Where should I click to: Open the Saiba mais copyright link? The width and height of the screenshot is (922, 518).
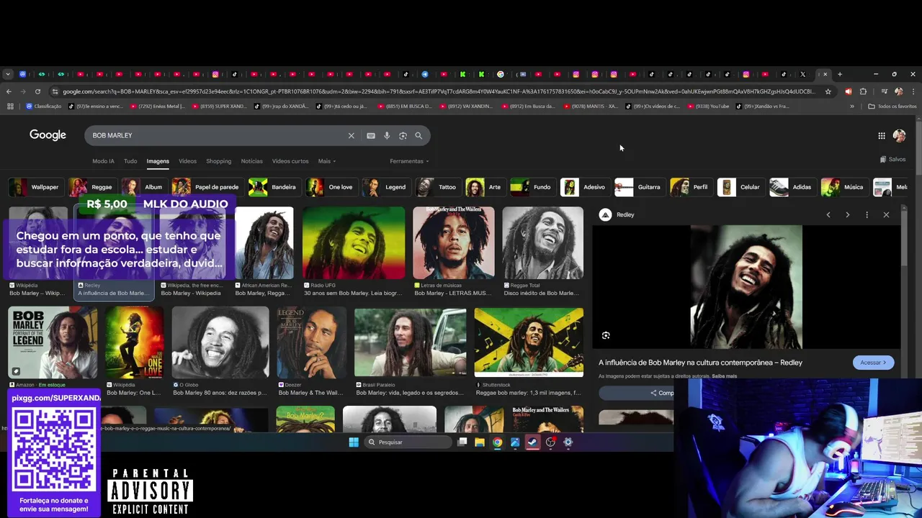coord(724,376)
